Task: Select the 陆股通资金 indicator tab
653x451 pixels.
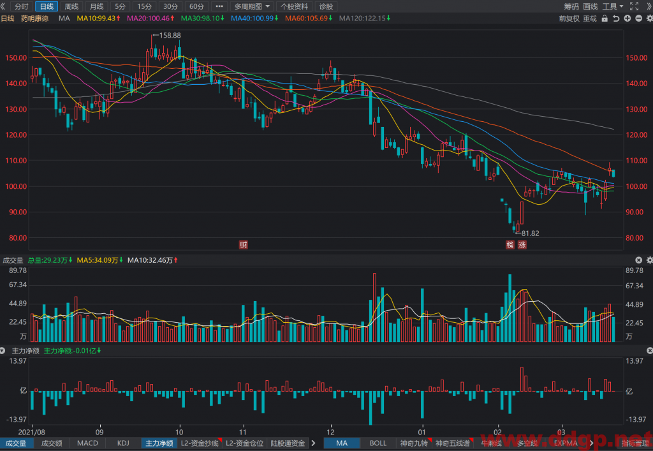Action: pyautogui.click(x=288, y=443)
